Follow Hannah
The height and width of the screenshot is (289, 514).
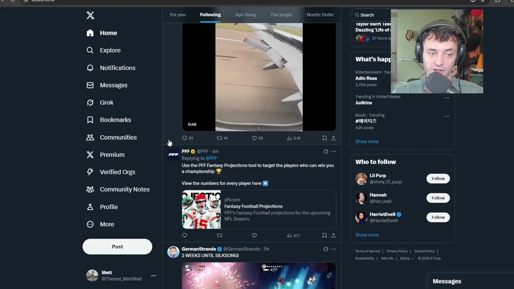coord(438,198)
